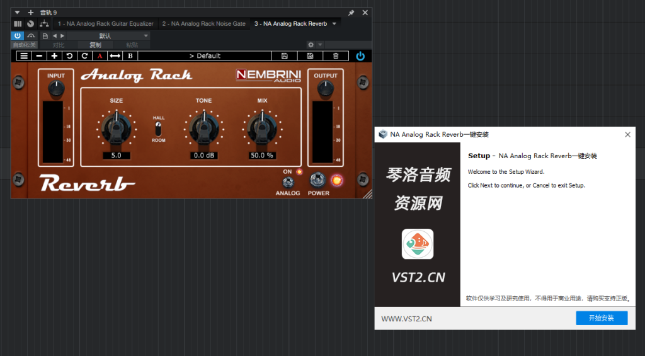Copy A to B with double-arrow
Screen dimensions: 645x356
click(115, 56)
